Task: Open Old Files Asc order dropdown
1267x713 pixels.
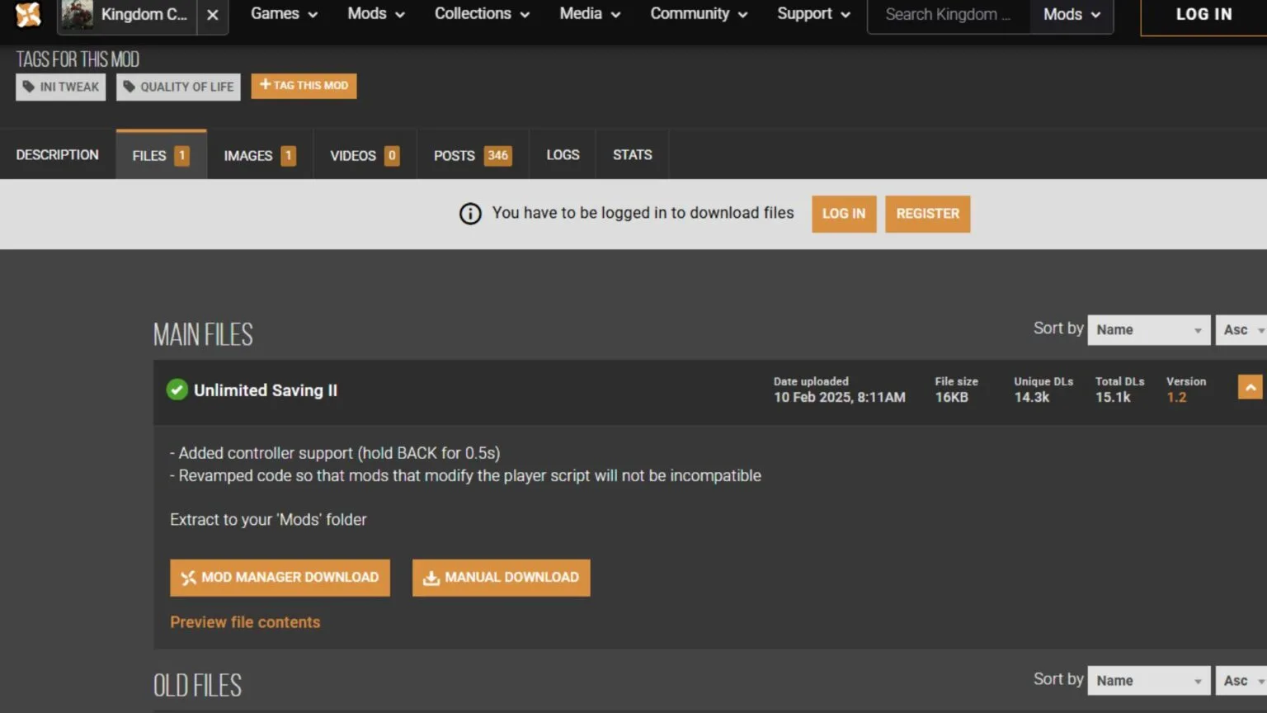Action: (x=1241, y=681)
